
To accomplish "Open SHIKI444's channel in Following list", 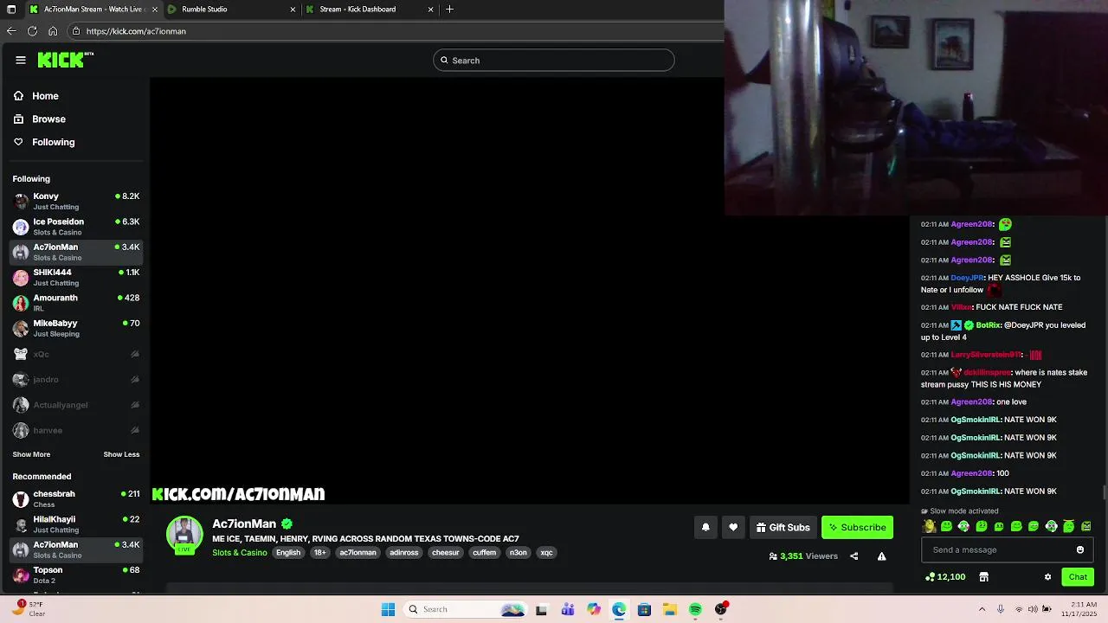I will tap(76, 277).
